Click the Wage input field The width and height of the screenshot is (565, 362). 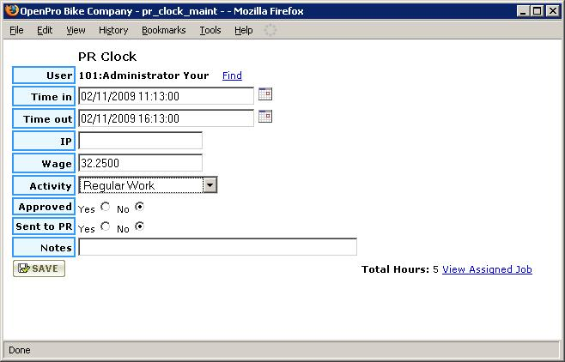tap(140, 163)
